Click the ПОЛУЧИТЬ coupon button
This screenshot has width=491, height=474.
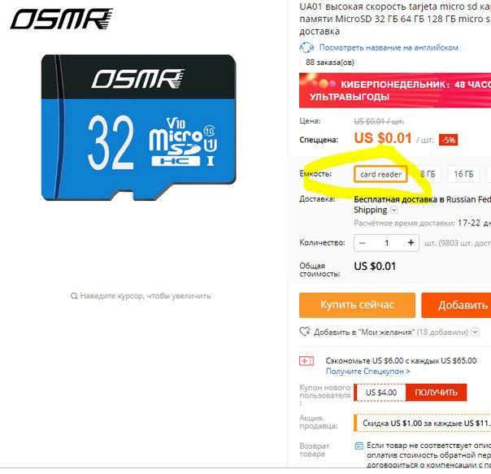(x=436, y=393)
